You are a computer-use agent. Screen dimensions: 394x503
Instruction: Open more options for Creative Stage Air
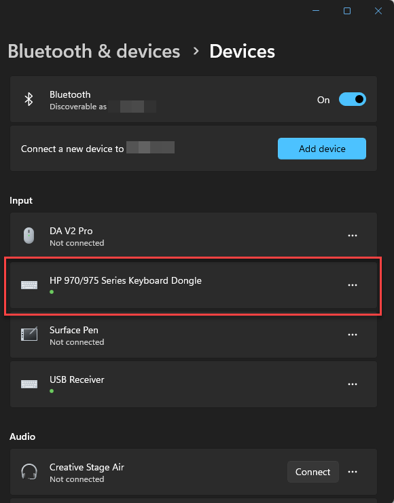click(x=353, y=472)
